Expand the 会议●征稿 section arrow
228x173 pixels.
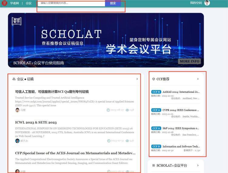pos(137,79)
